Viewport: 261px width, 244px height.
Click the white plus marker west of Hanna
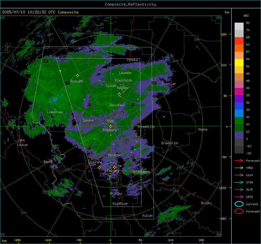pos(164,117)
